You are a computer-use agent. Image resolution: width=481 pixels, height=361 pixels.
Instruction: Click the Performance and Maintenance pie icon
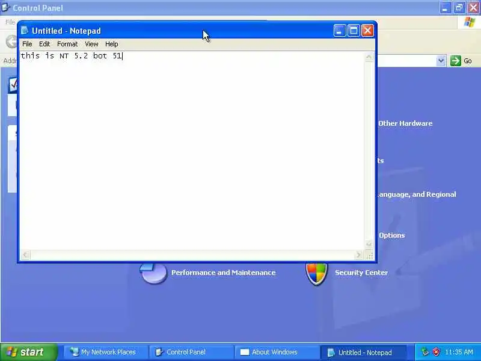coord(153,273)
